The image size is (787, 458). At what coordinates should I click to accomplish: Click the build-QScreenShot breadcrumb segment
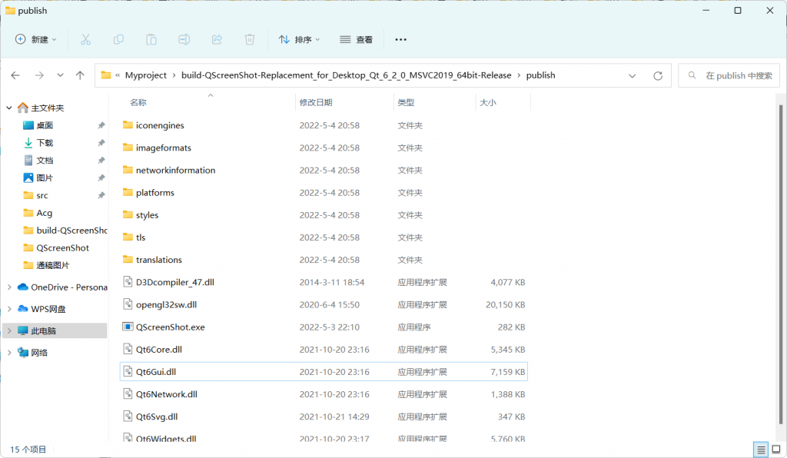(347, 75)
